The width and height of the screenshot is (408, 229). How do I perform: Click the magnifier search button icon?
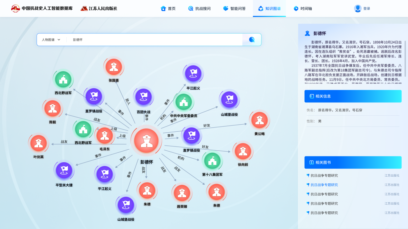tap(252, 40)
